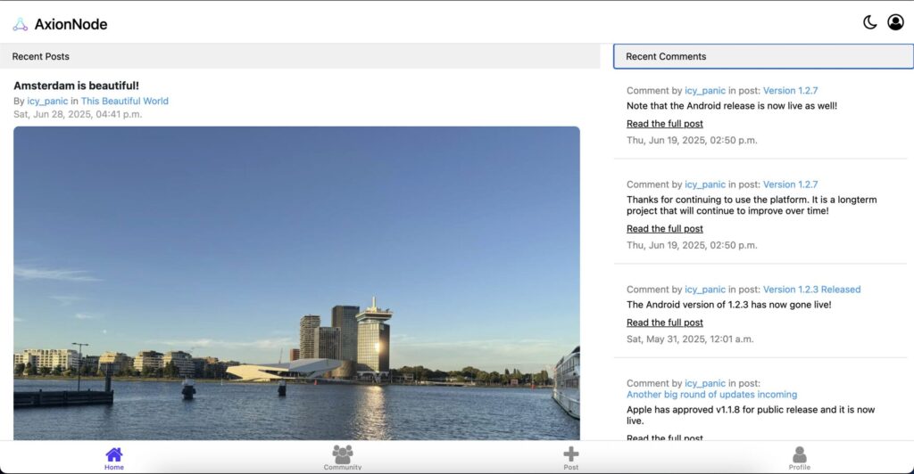
Task: Click the AxionNode site name text
Action: 71,24
